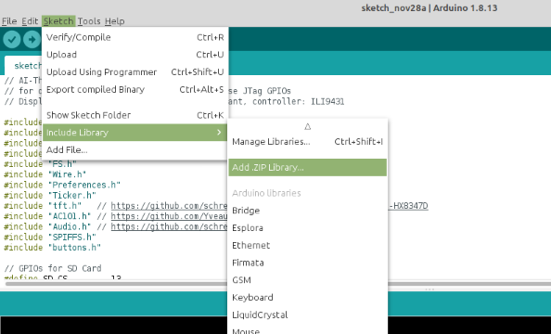Viewport: 551px width, 334px height.
Task: Open the github link next to Audio.h
Action: 169,226
